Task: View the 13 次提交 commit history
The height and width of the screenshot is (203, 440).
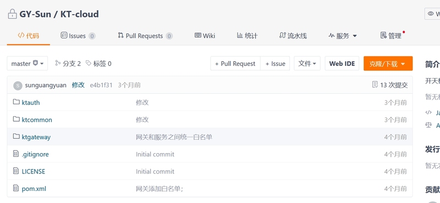Action: pos(394,85)
